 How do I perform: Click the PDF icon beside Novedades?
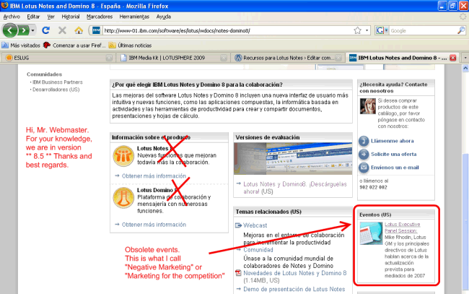coord(238,273)
